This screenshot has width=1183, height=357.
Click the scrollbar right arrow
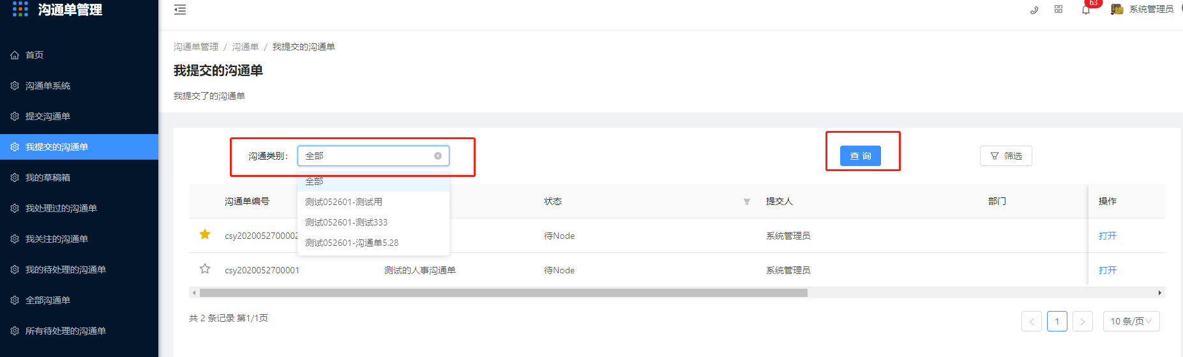(x=1160, y=293)
